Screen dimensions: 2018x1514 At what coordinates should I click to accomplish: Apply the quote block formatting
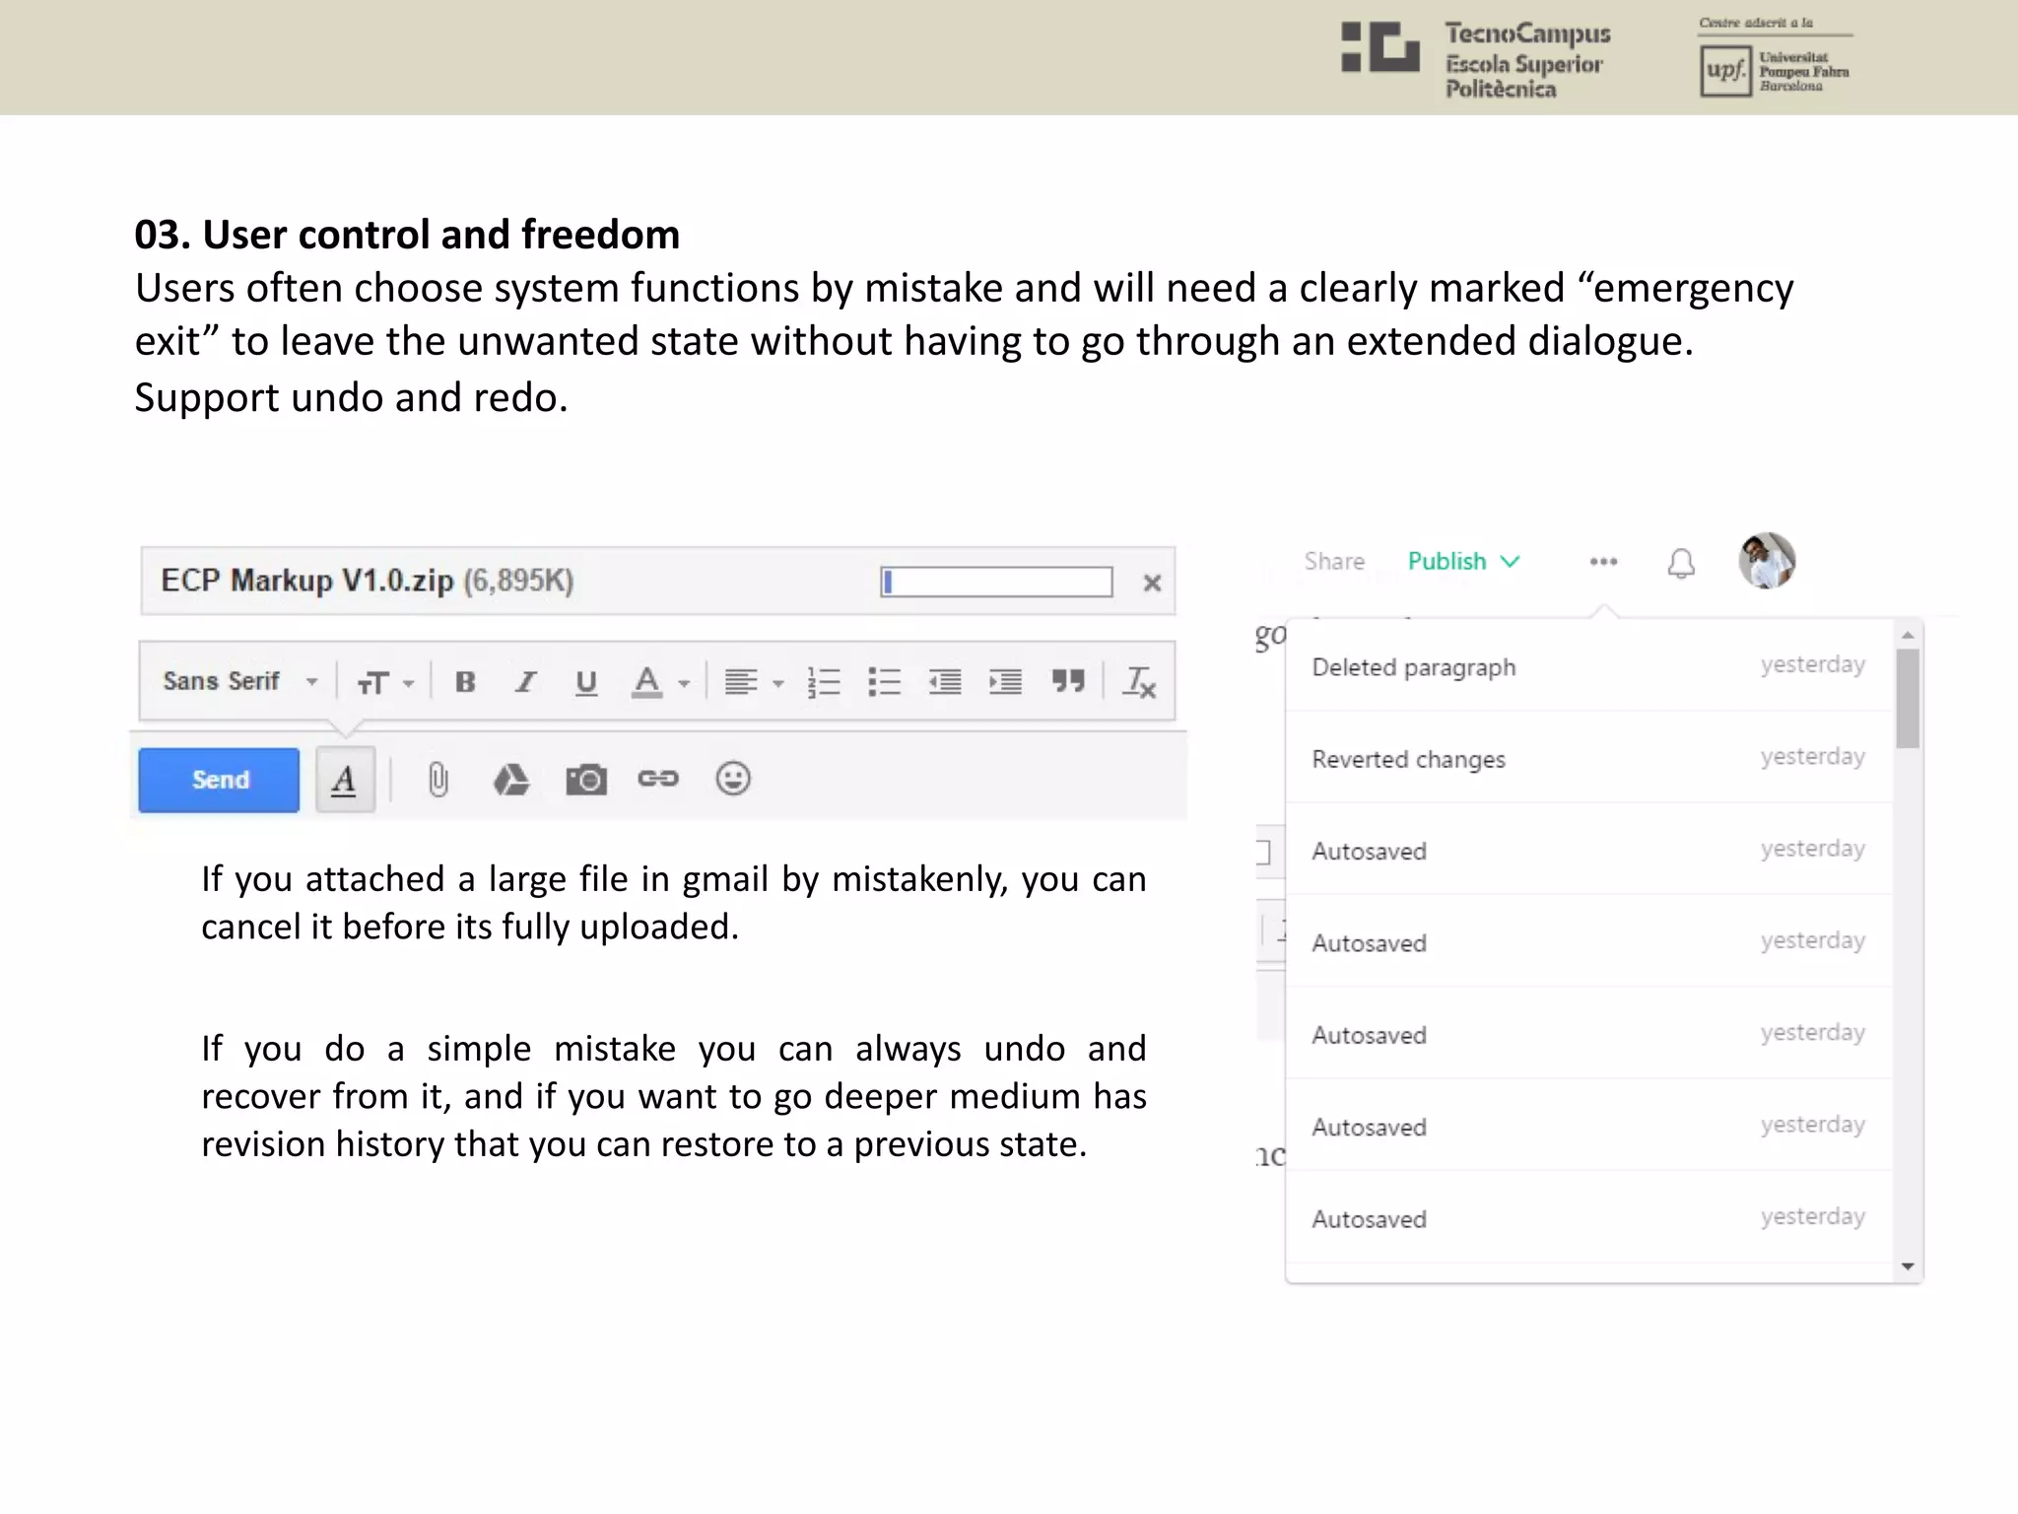[x=1068, y=681]
